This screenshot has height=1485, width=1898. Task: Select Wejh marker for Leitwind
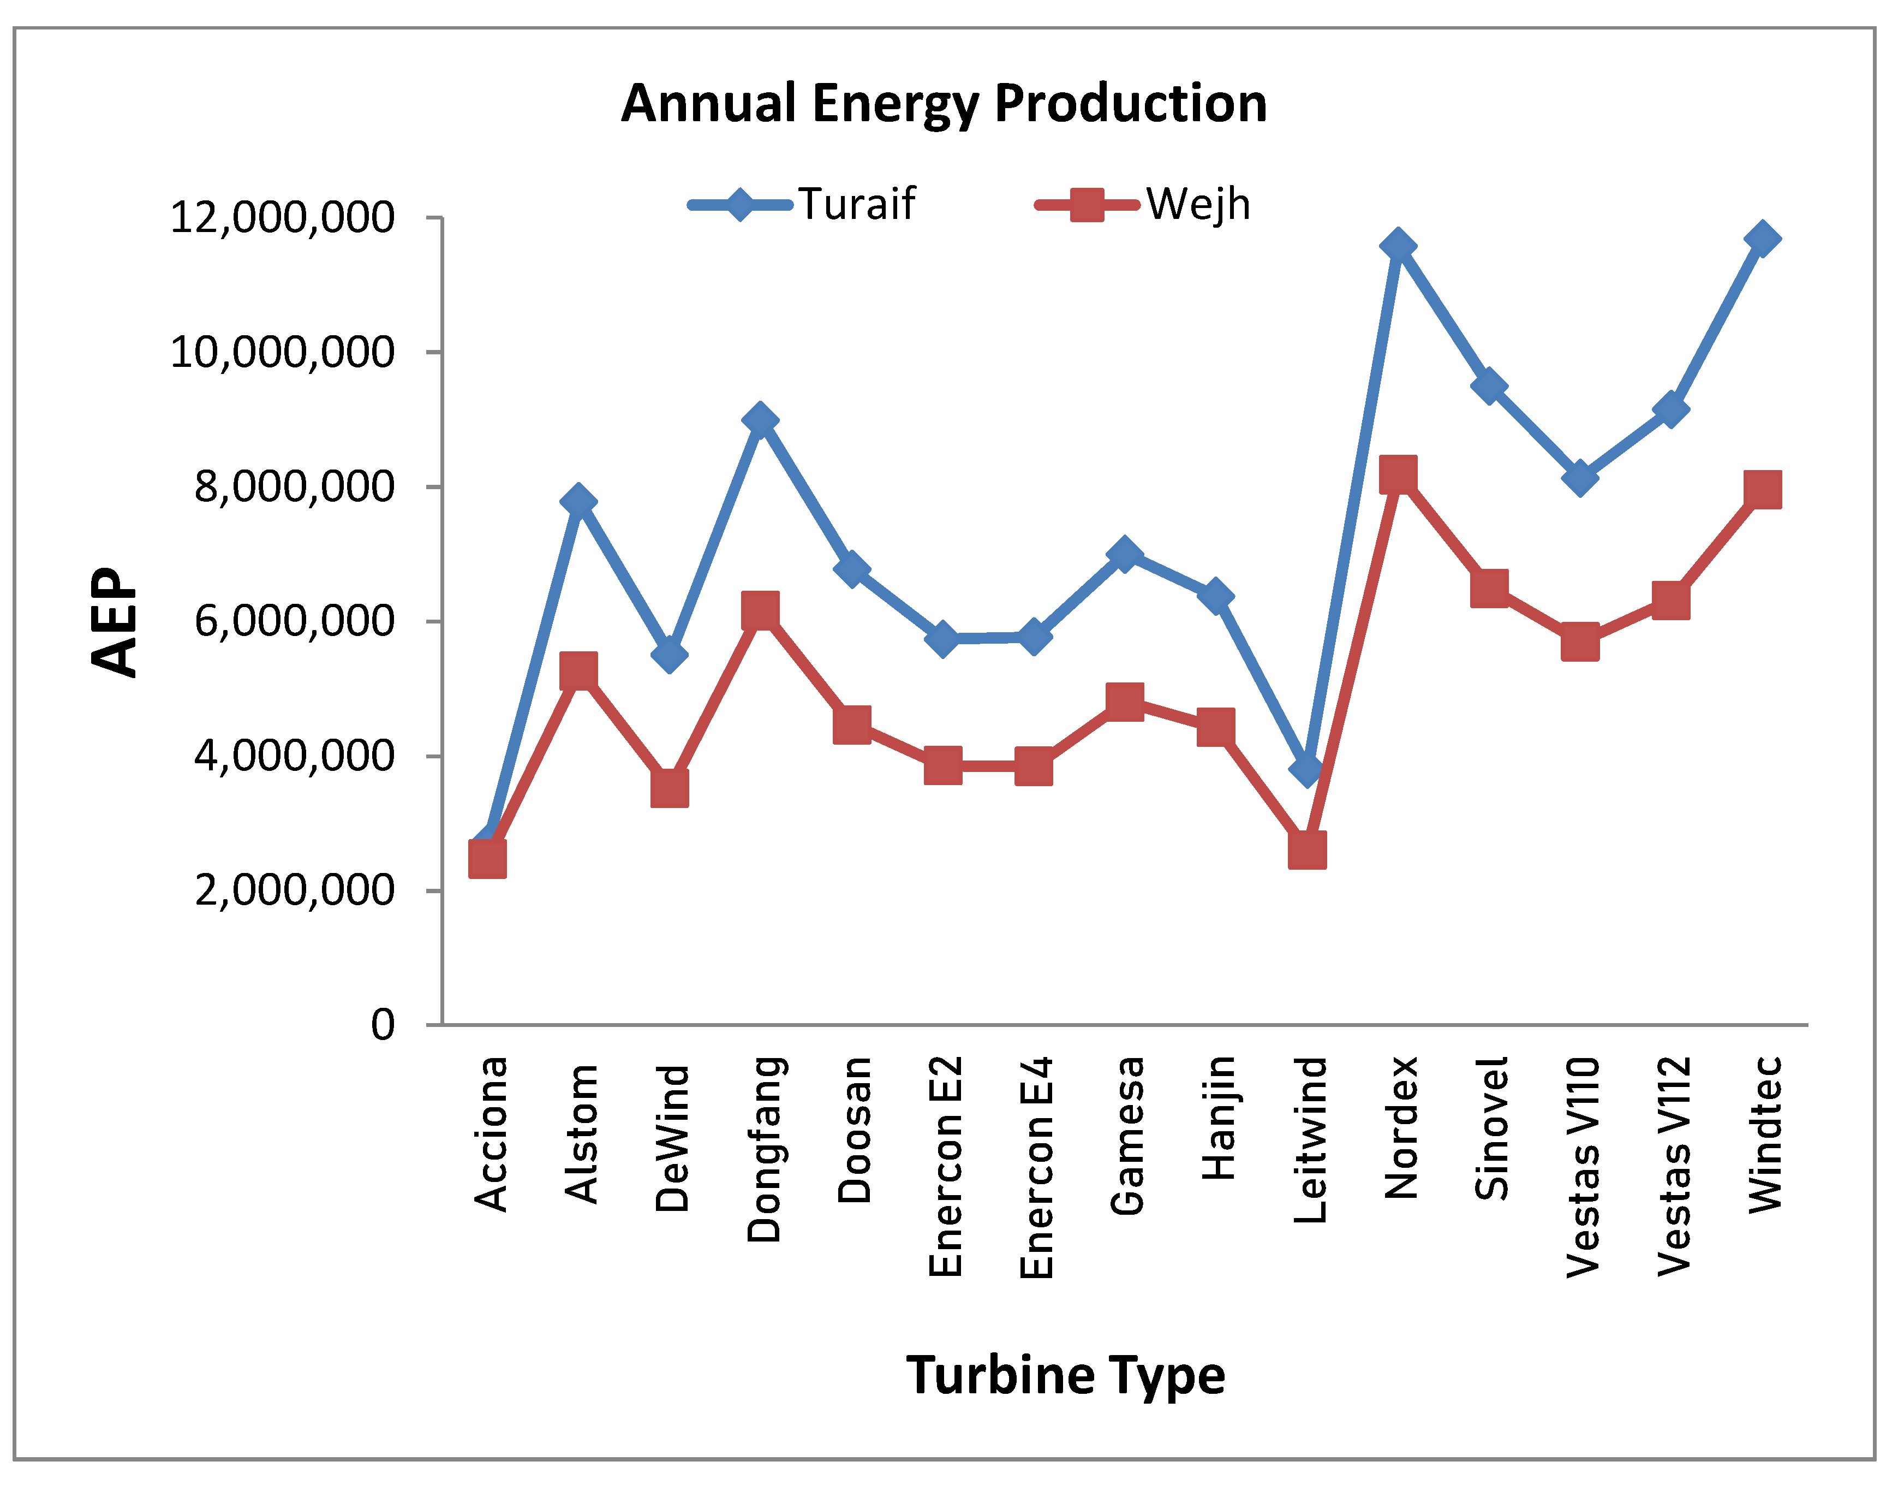[1307, 850]
